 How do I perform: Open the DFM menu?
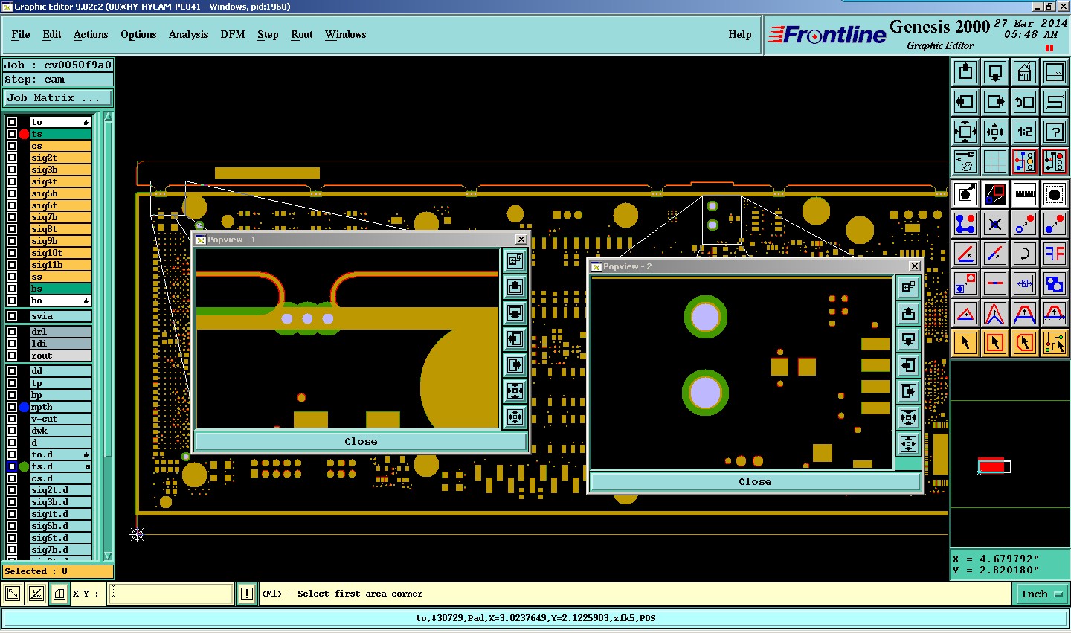[232, 34]
